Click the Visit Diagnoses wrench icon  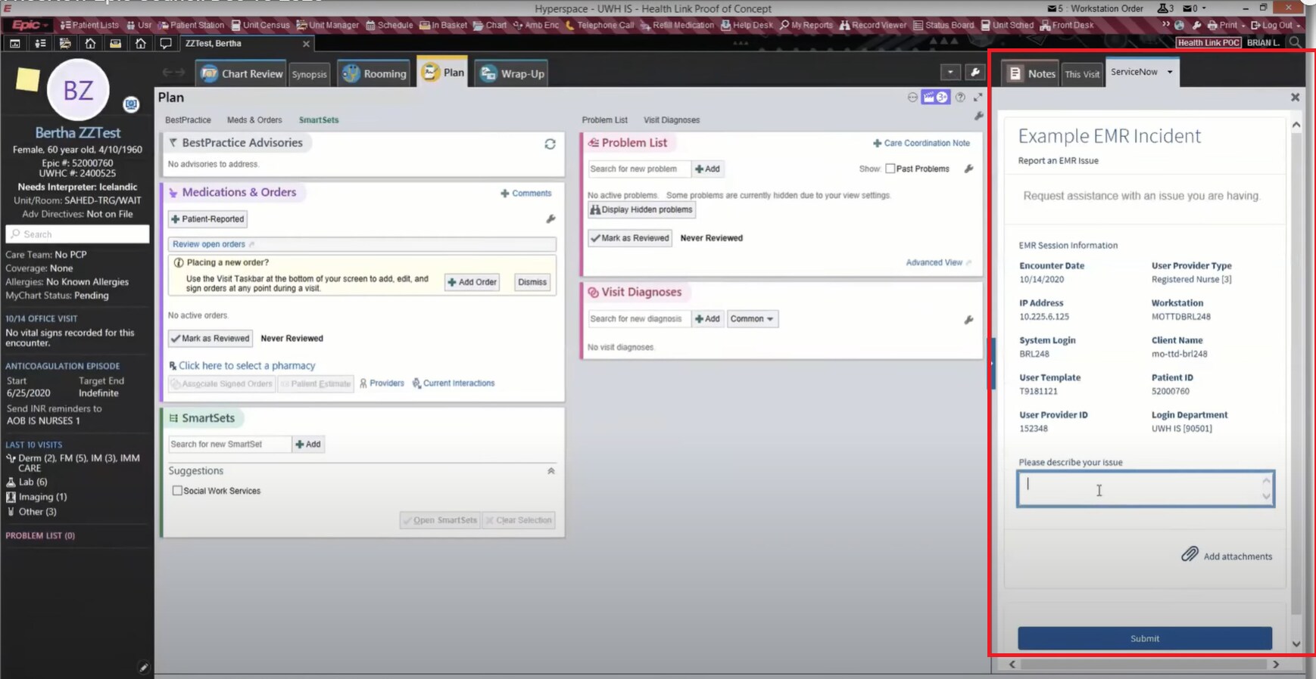tap(968, 320)
